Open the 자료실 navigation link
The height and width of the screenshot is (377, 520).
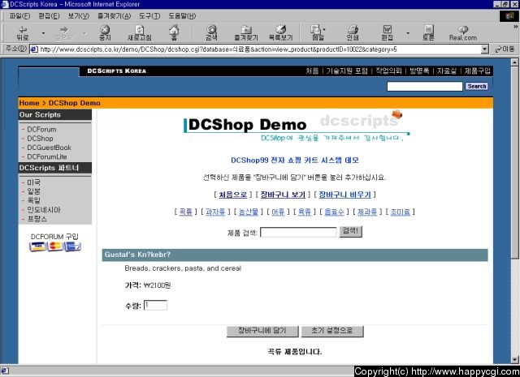(446, 71)
